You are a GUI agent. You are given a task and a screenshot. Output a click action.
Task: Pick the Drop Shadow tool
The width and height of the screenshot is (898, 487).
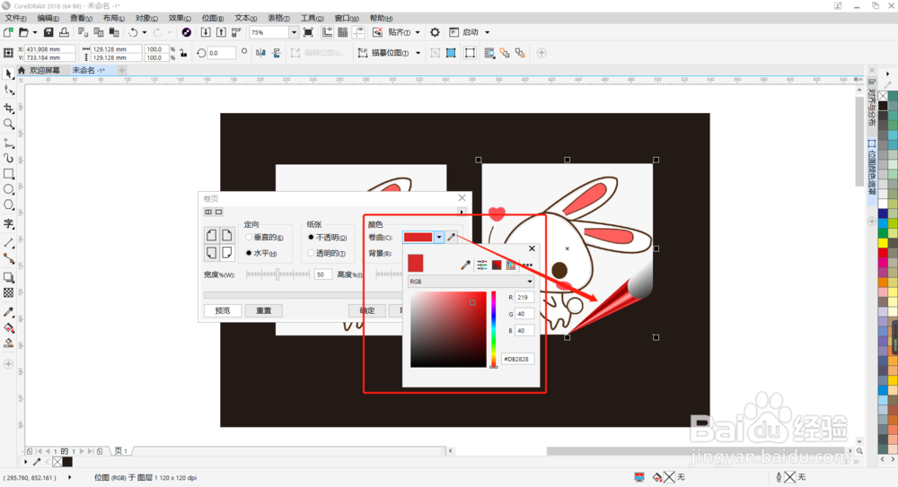pos(9,277)
